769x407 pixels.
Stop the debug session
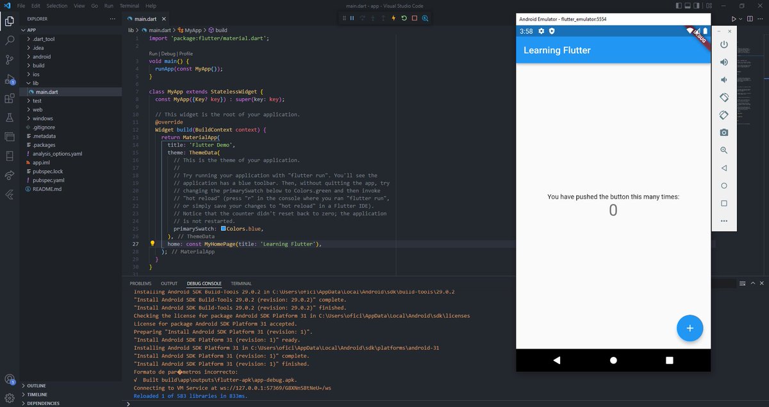click(x=415, y=19)
